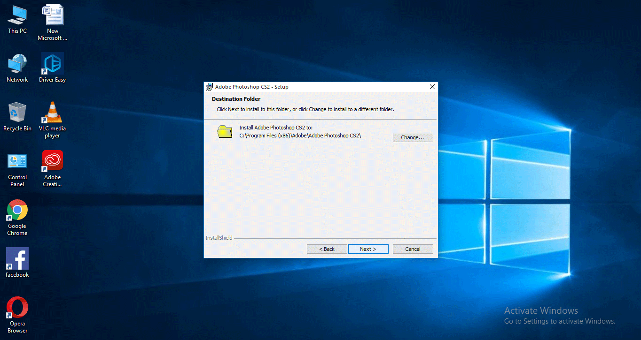Open the Facebook shortcut
The width and height of the screenshot is (641, 340).
(17, 261)
